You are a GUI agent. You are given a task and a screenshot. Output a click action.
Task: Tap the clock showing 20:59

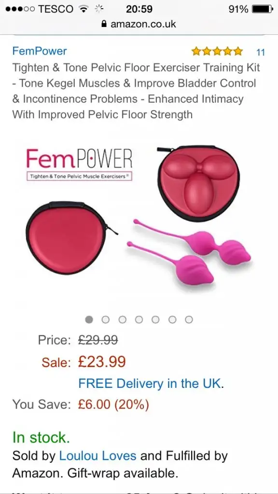tap(139, 9)
